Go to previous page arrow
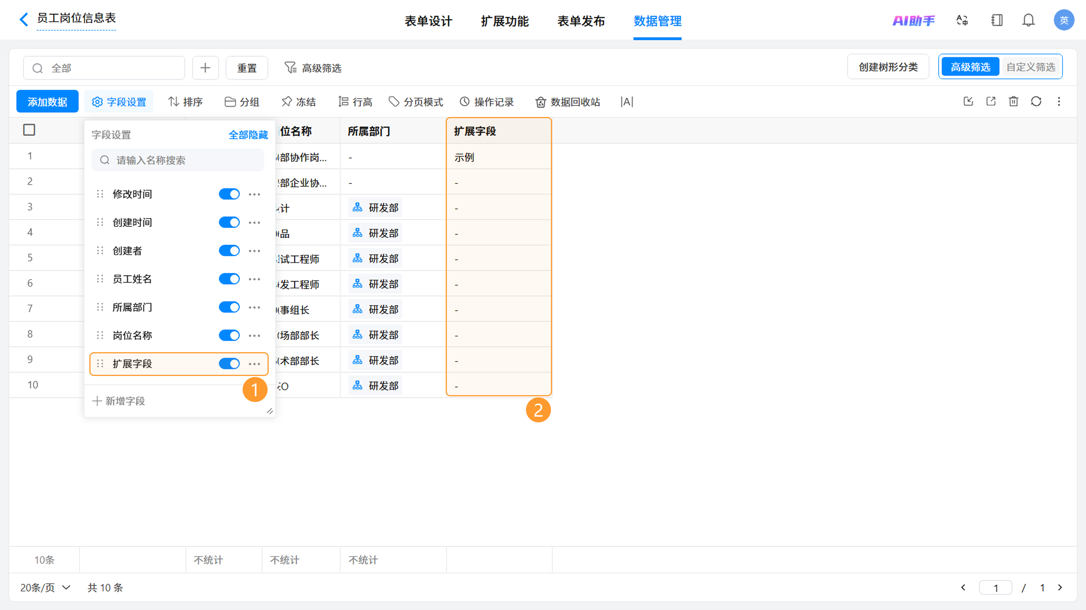This screenshot has width=1086, height=610. pyautogui.click(x=963, y=587)
